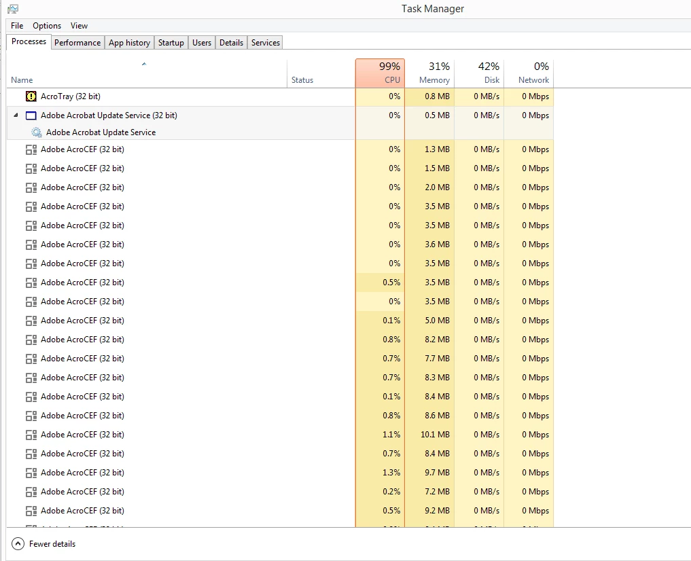Image resolution: width=691 pixels, height=561 pixels.
Task: Open the Options menu
Action: tap(47, 26)
